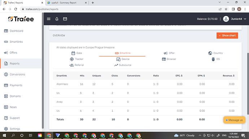The image size is (249, 139).
Task: Open the Domains sidebar link
Action: tap(15, 96)
